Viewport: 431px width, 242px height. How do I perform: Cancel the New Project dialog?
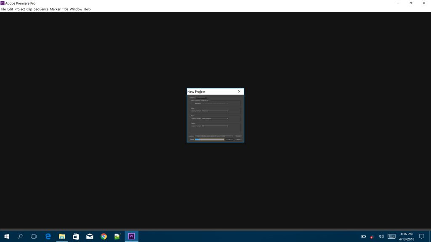point(238,139)
